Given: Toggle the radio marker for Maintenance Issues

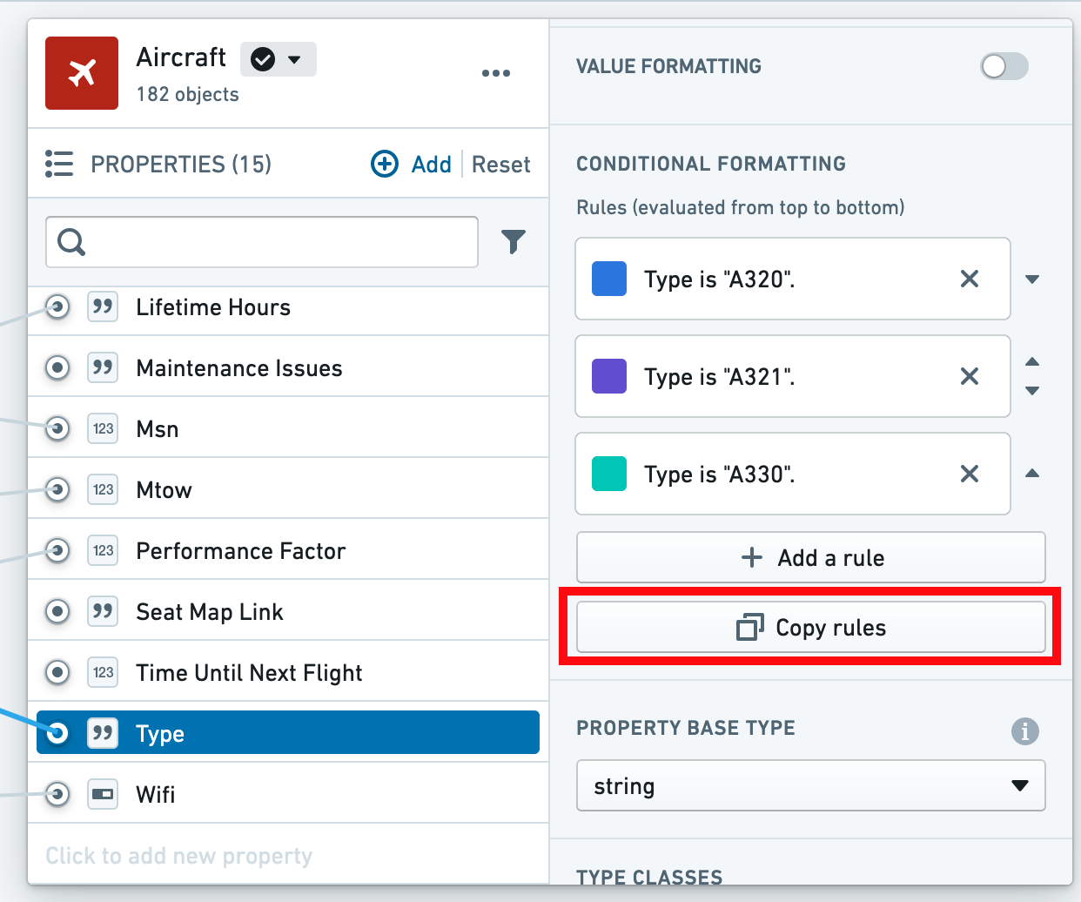Looking at the screenshot, I should (57, 367).
